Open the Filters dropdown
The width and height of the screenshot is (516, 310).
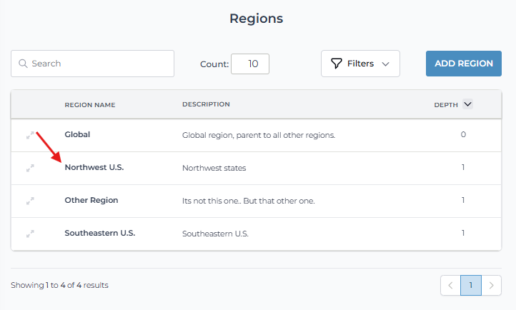tap(360, 64)
